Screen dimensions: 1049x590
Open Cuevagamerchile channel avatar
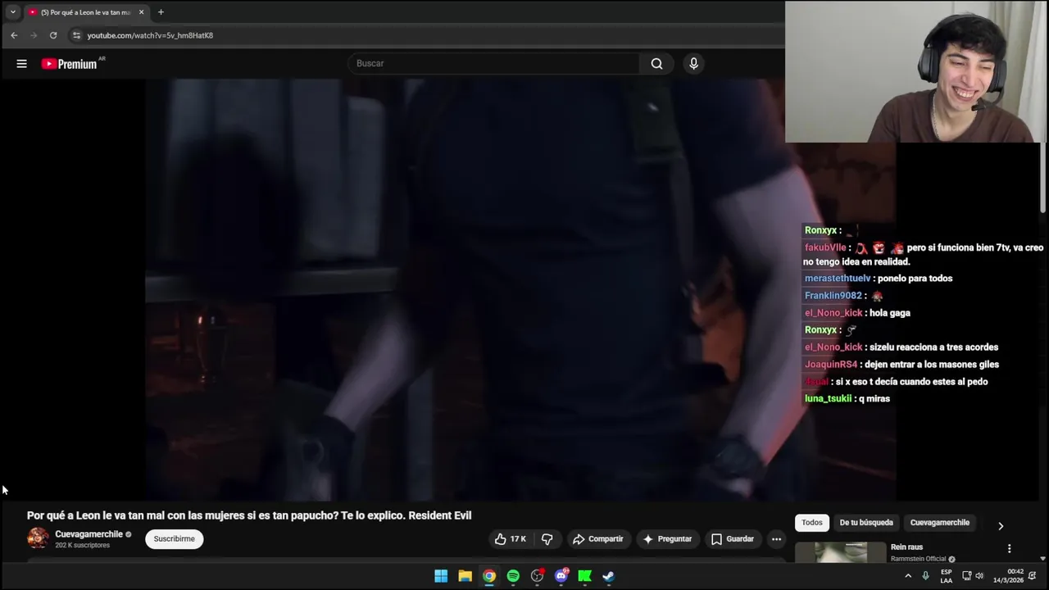[38, 538]
